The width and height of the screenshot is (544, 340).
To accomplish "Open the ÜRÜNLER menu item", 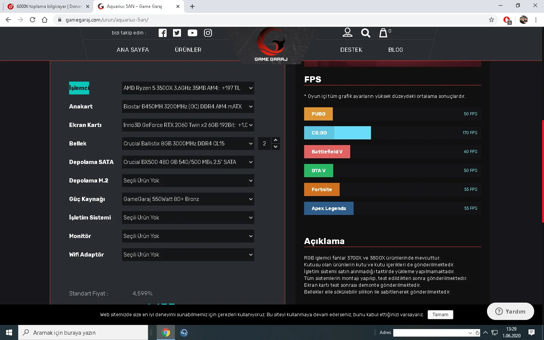I will (x=188, y=50).
